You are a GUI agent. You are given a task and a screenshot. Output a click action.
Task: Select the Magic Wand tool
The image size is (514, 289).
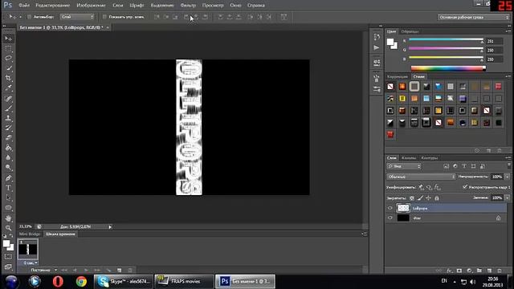[9, 68]
